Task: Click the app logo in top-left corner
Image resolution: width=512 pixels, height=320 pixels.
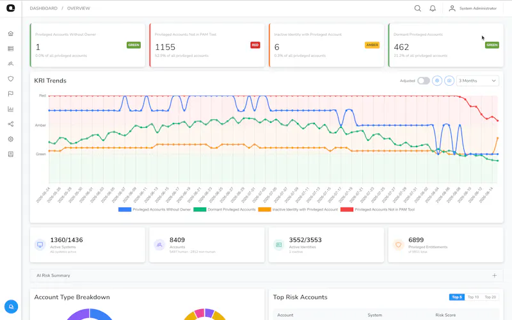Action: coord(11,8)
